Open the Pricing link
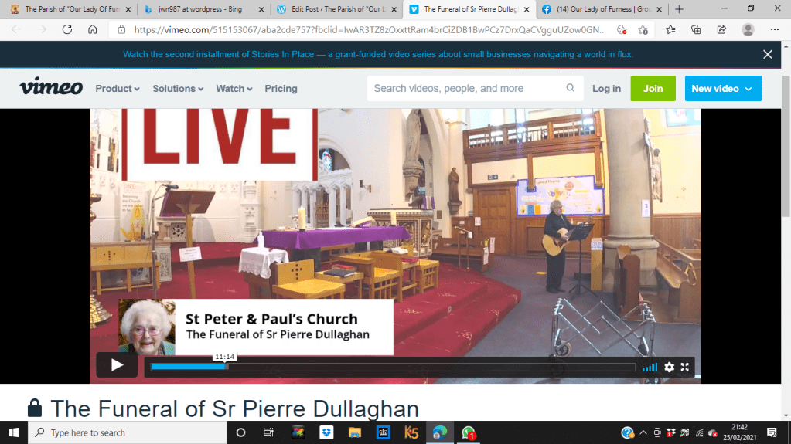 pos(281,89)
